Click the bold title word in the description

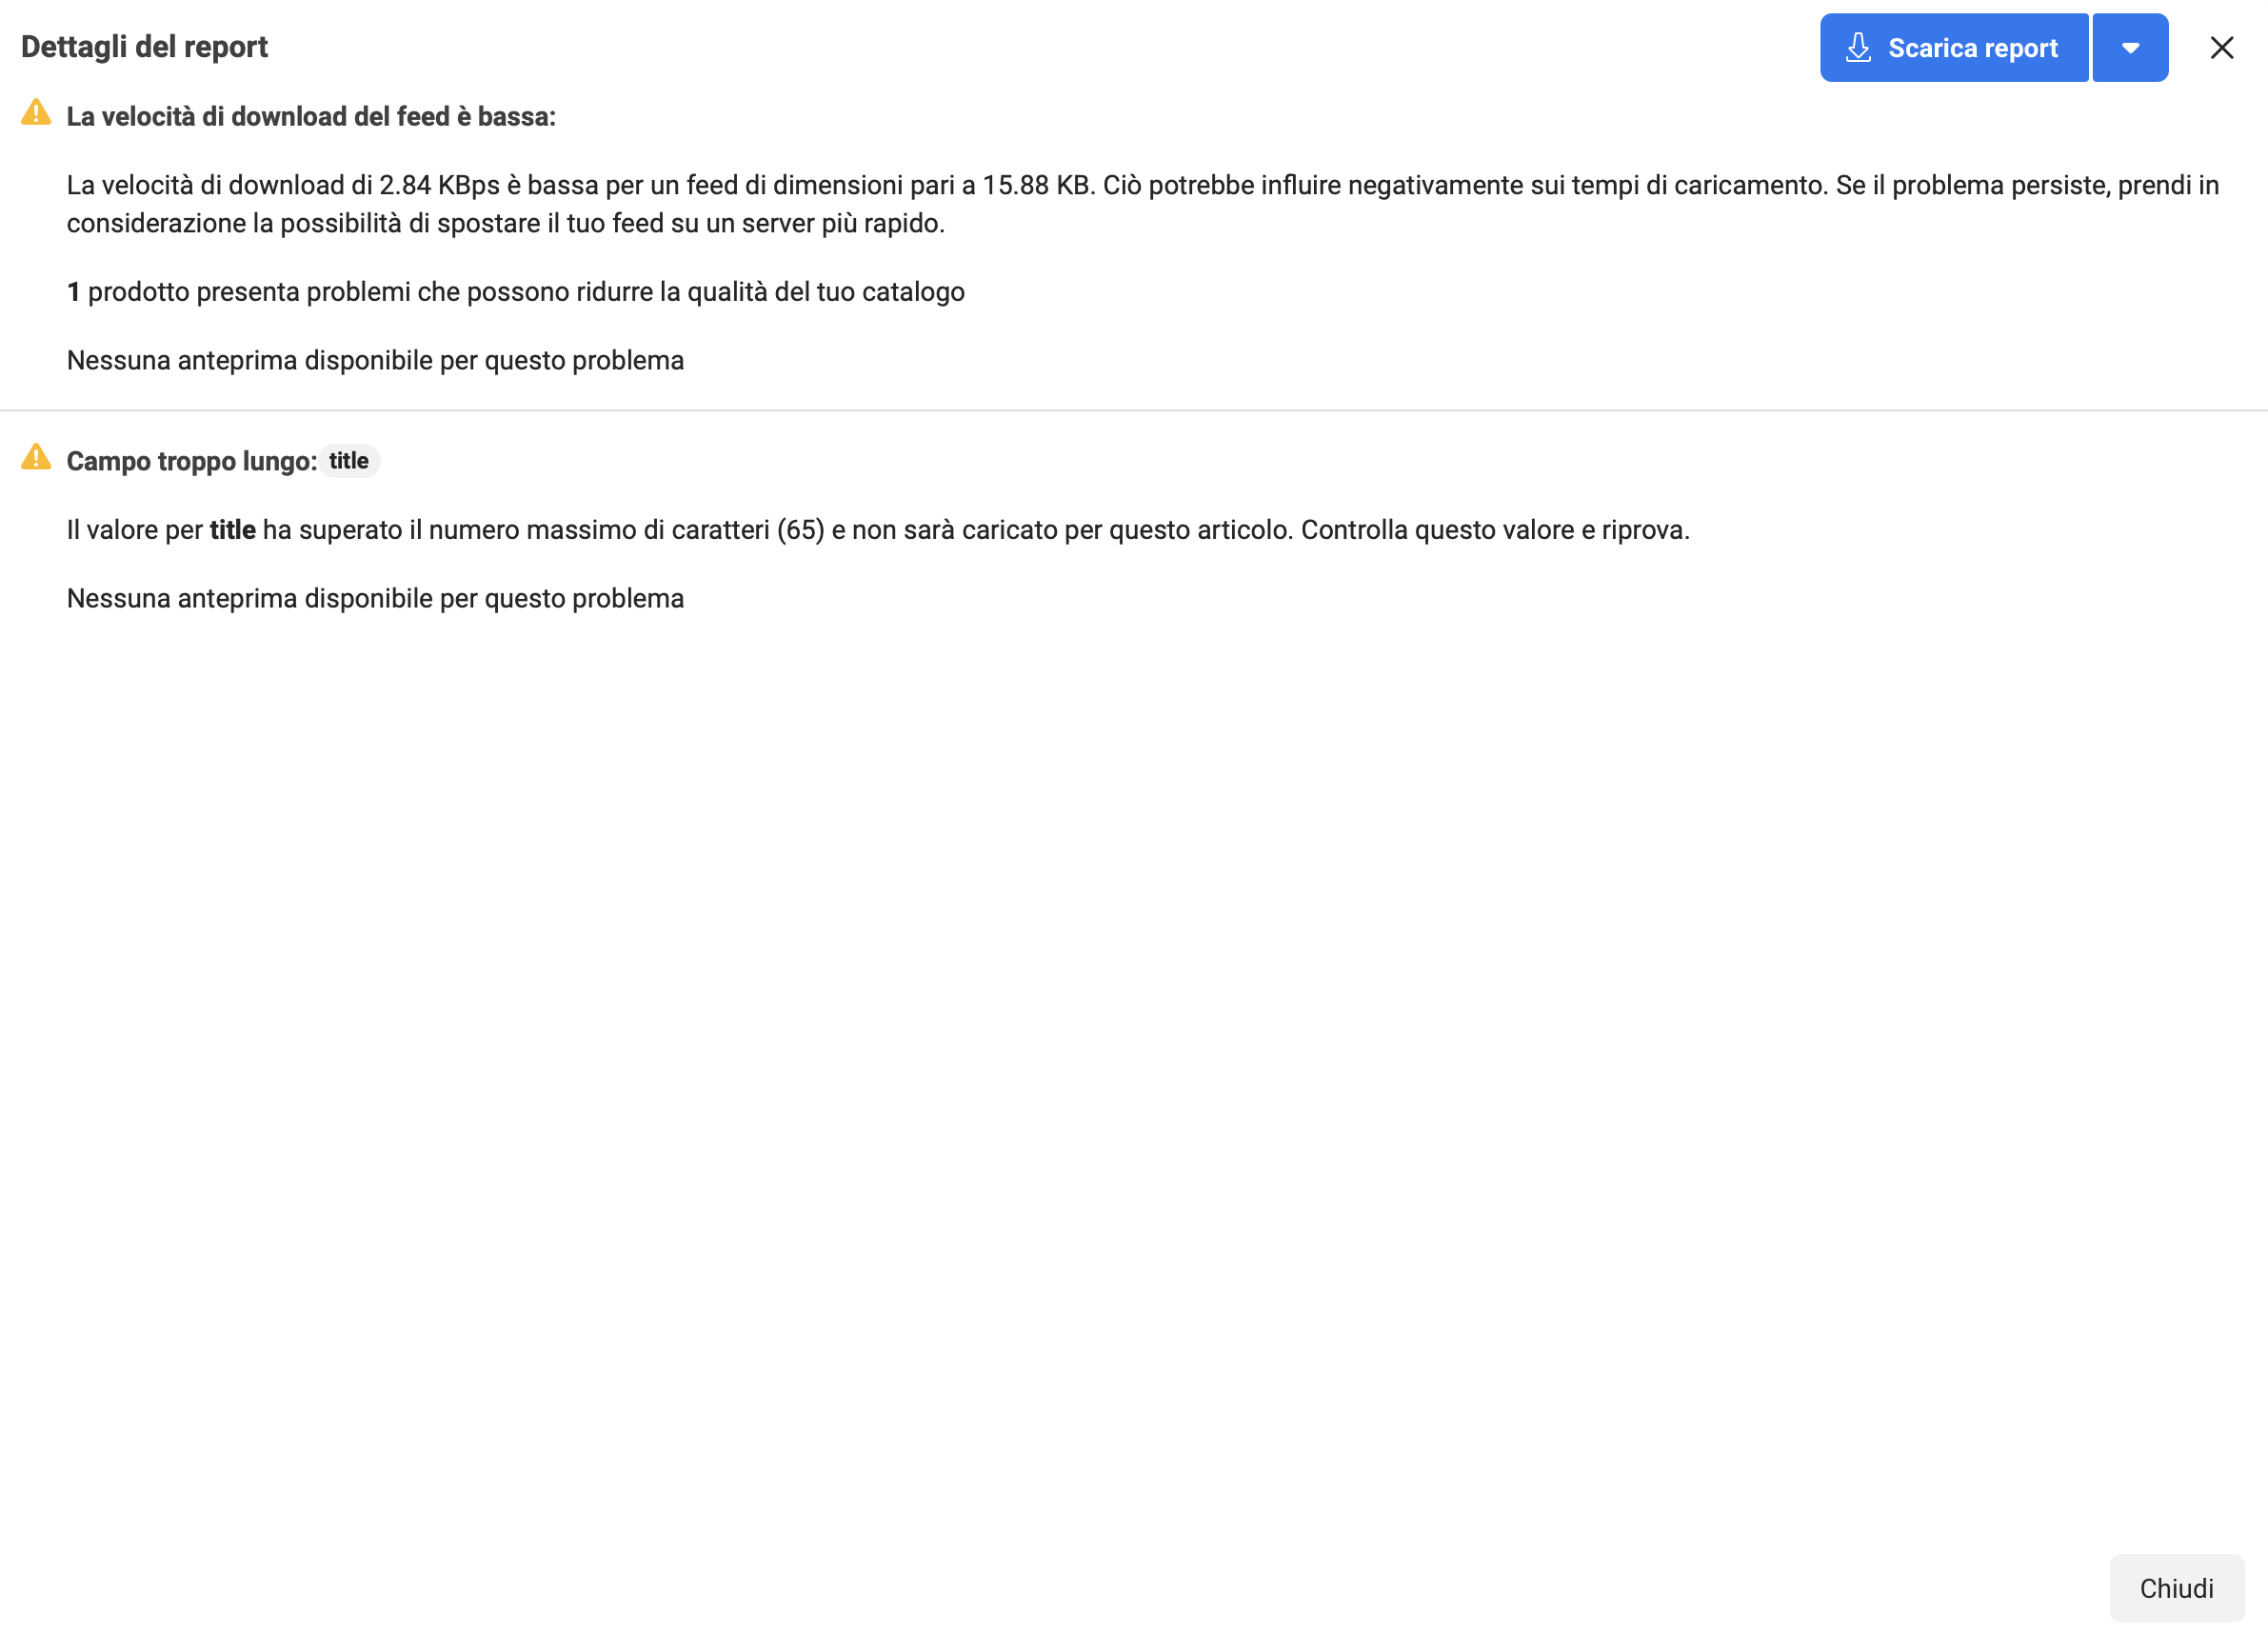click(x=232, y=530)
